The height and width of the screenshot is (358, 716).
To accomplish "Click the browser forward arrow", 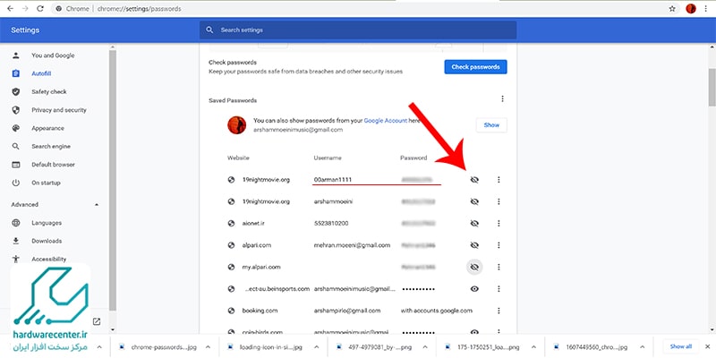I will pyautogui.click(x=25, y=9).
